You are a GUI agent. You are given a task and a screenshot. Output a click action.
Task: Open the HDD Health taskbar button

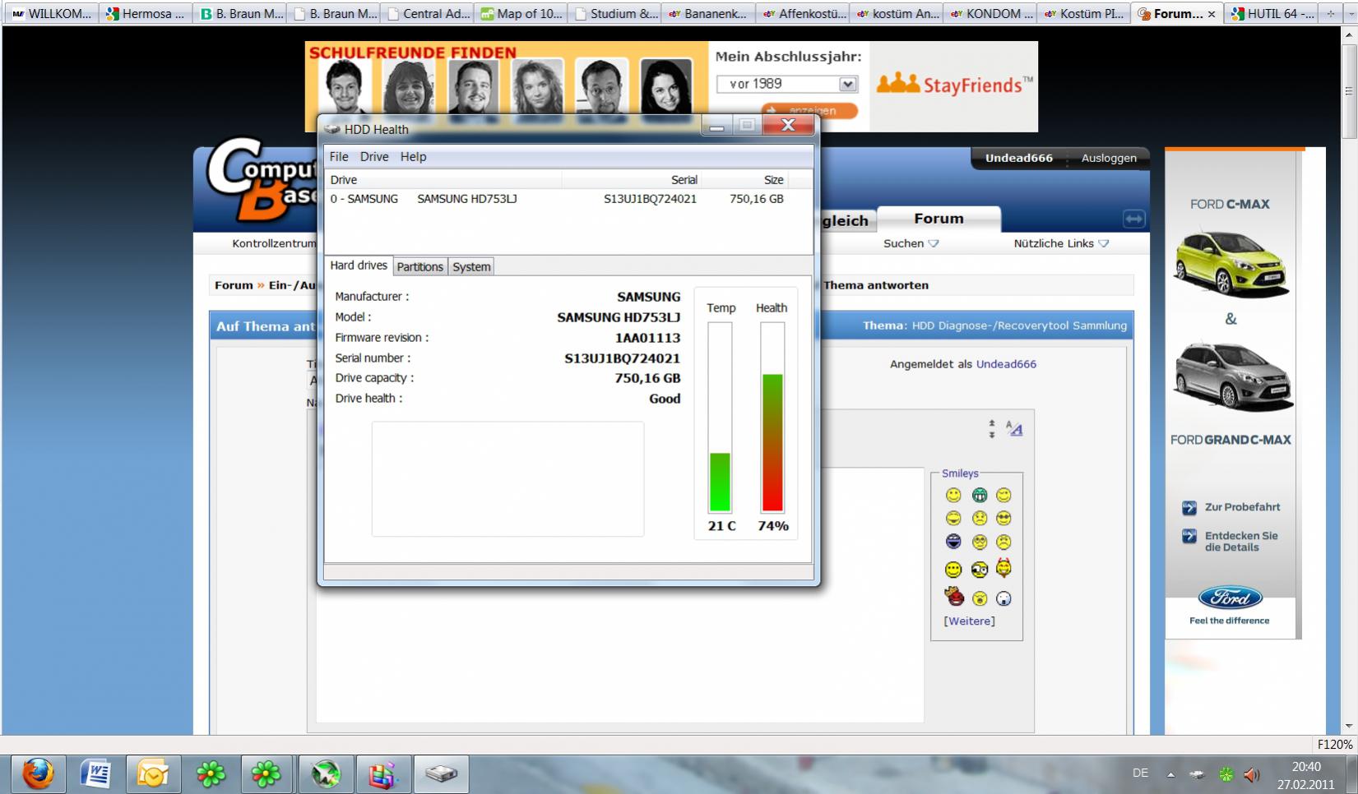click(x=442, y=773)
